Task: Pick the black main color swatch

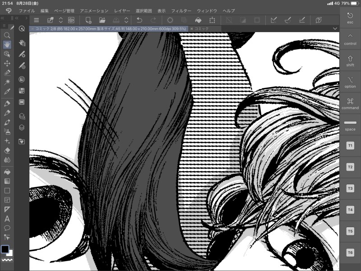Action: [x=5, y=249]
